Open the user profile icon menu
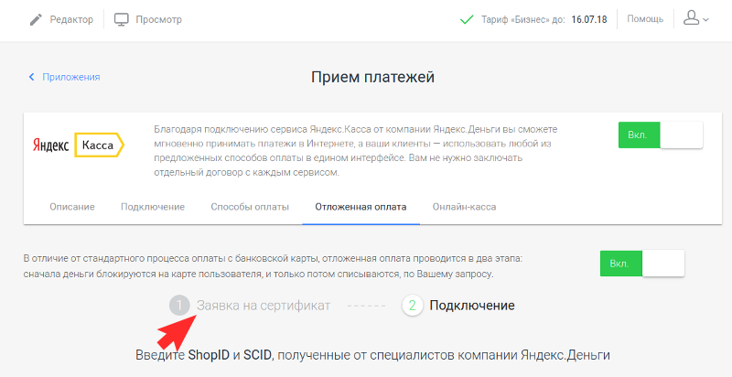 click(691, 18)
